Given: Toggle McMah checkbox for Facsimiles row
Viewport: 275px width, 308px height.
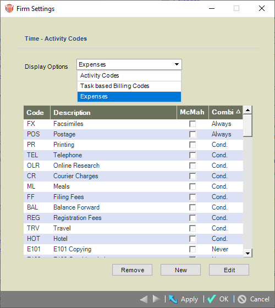Looking at the screenshot, I should [193, 124].
